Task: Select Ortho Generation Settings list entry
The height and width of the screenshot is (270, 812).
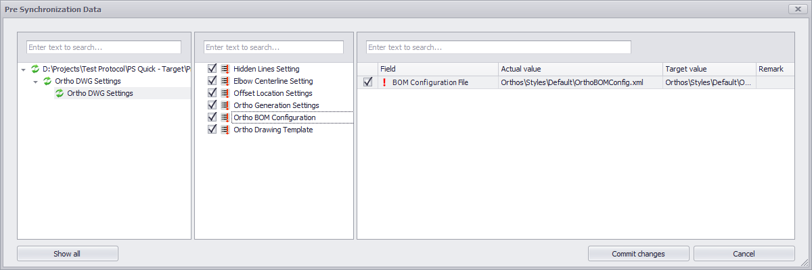Action: 276,105
